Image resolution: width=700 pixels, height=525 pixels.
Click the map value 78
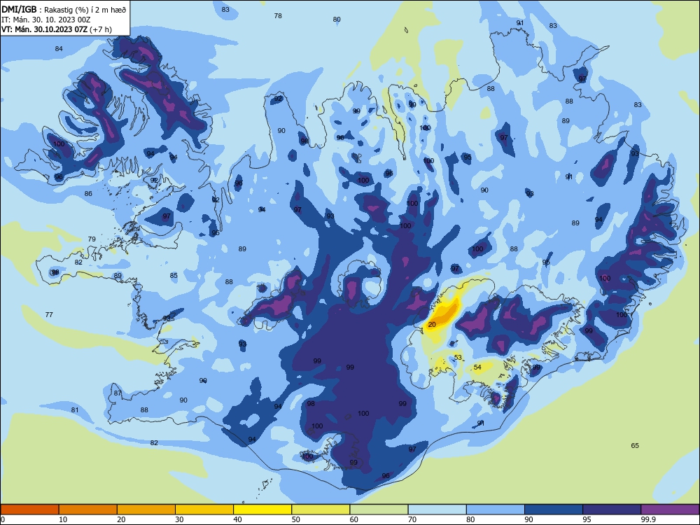[278, 15]
